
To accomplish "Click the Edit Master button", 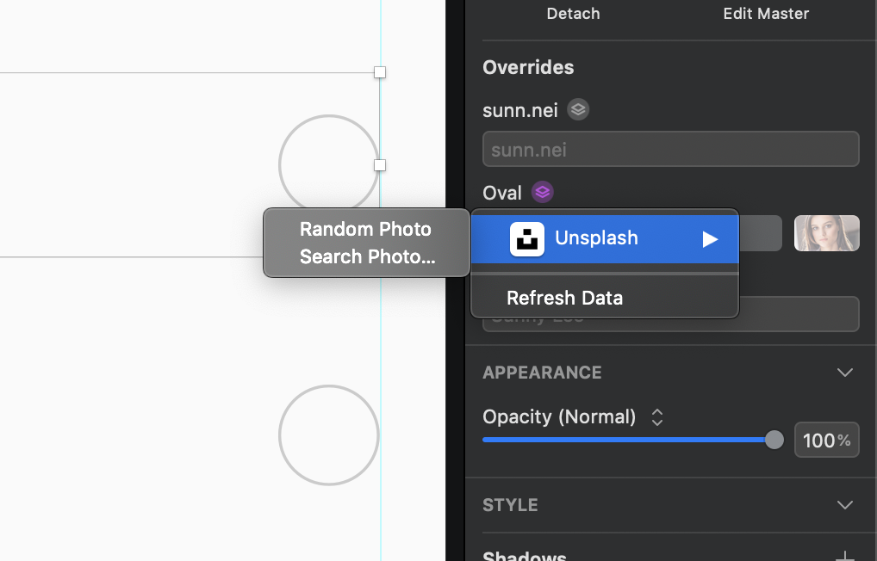I will point(766,14).
